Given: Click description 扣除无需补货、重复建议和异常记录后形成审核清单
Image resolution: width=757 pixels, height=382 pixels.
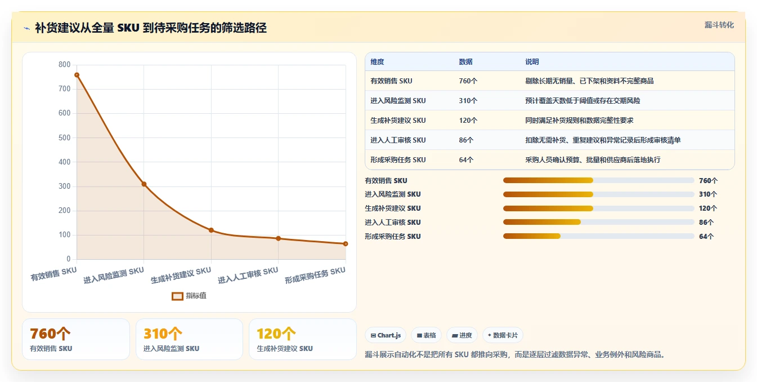Looking at the screenshot, I should point(603,140).
